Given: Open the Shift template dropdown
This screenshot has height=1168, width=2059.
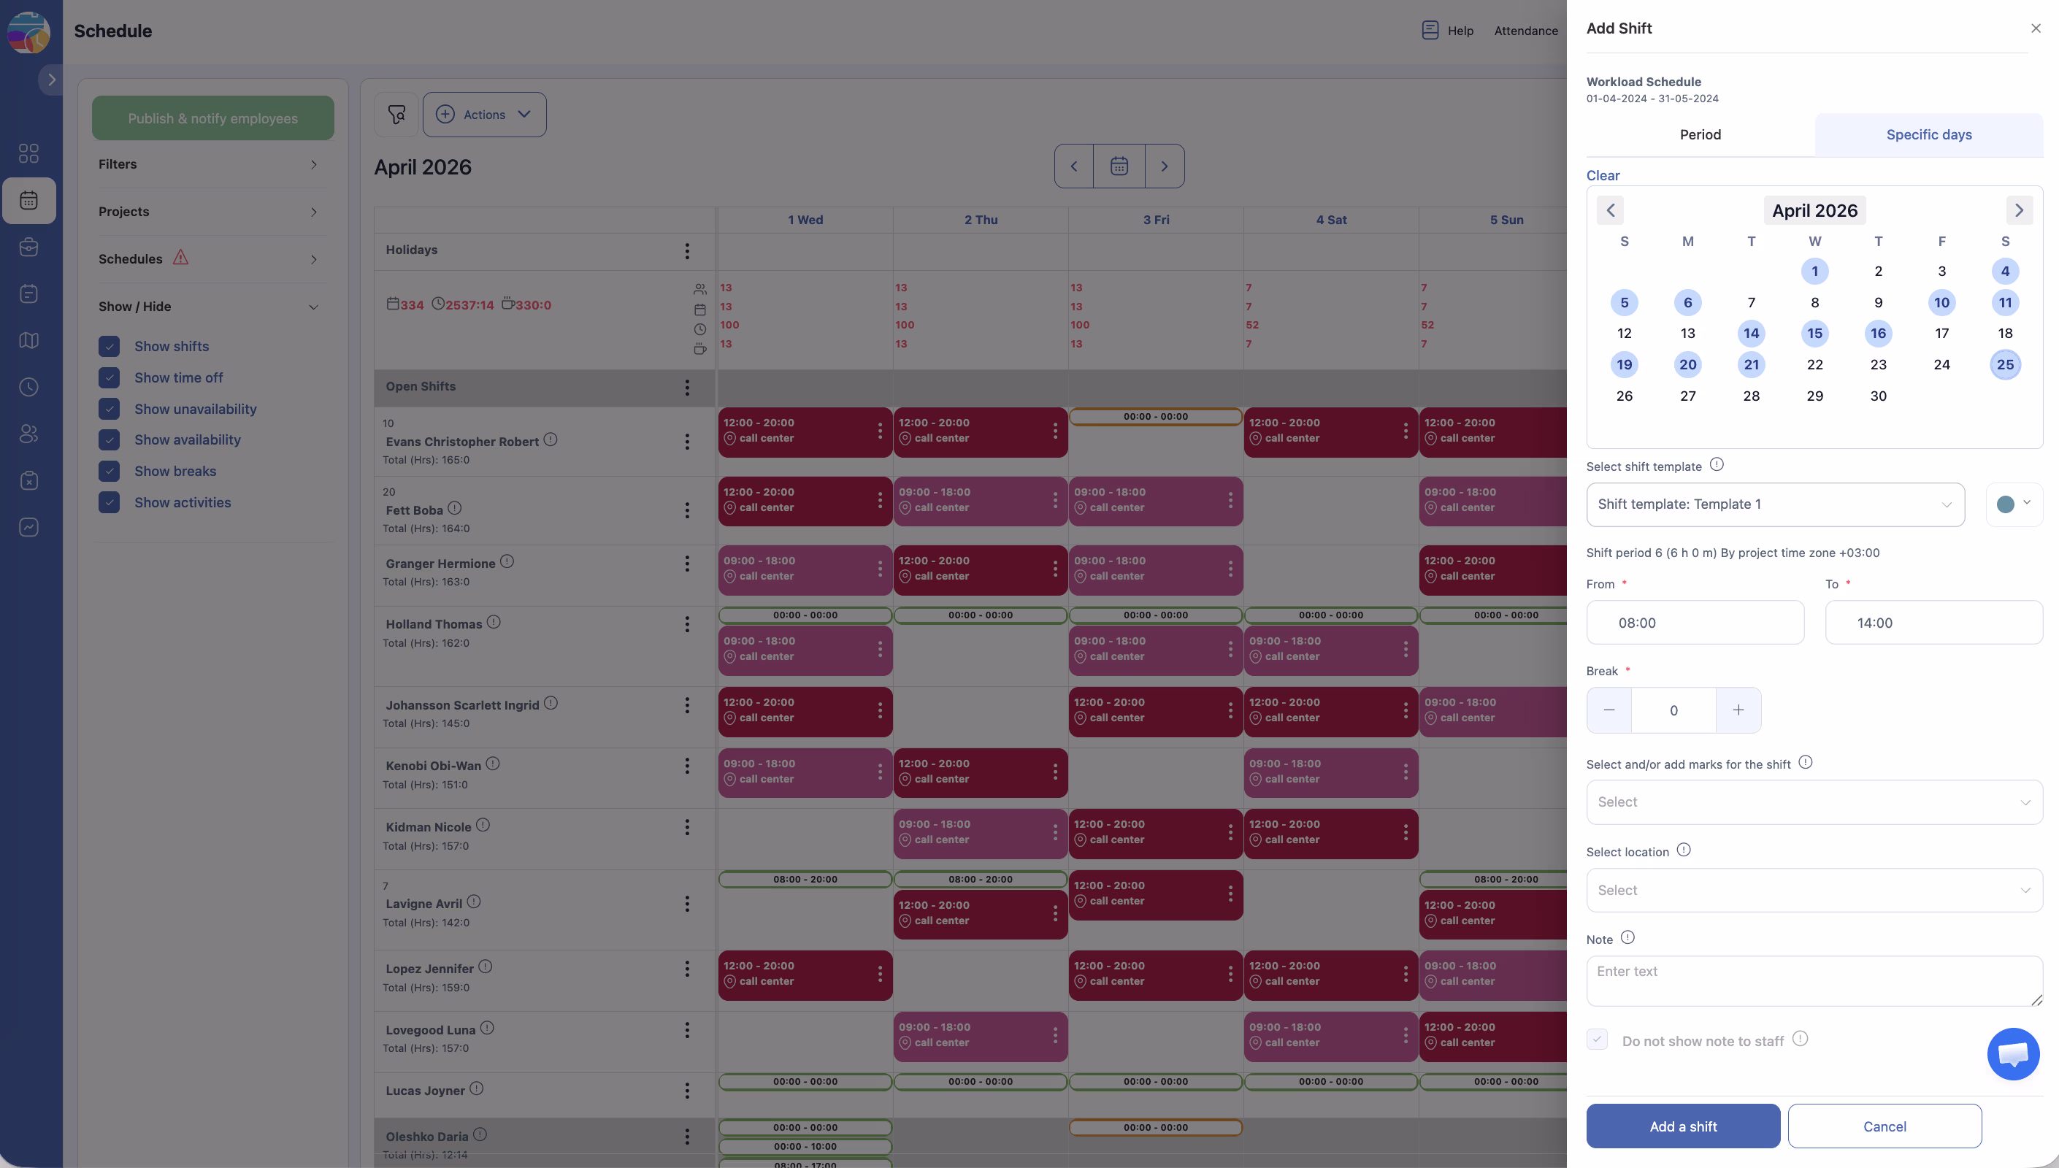Looking at the screenshot, I should click(1775, 504).
